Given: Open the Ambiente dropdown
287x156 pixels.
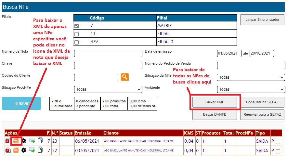Looking at the screenshot, I should (251, 89).
